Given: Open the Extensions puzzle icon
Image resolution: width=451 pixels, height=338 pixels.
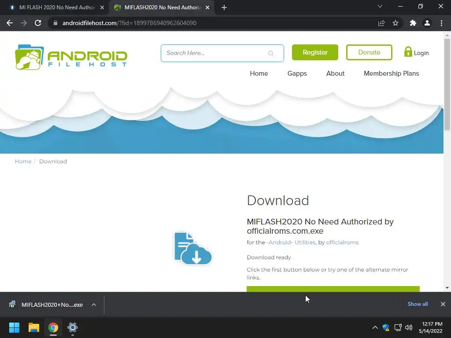Looking at the screenshot, I should click(413, 23).
